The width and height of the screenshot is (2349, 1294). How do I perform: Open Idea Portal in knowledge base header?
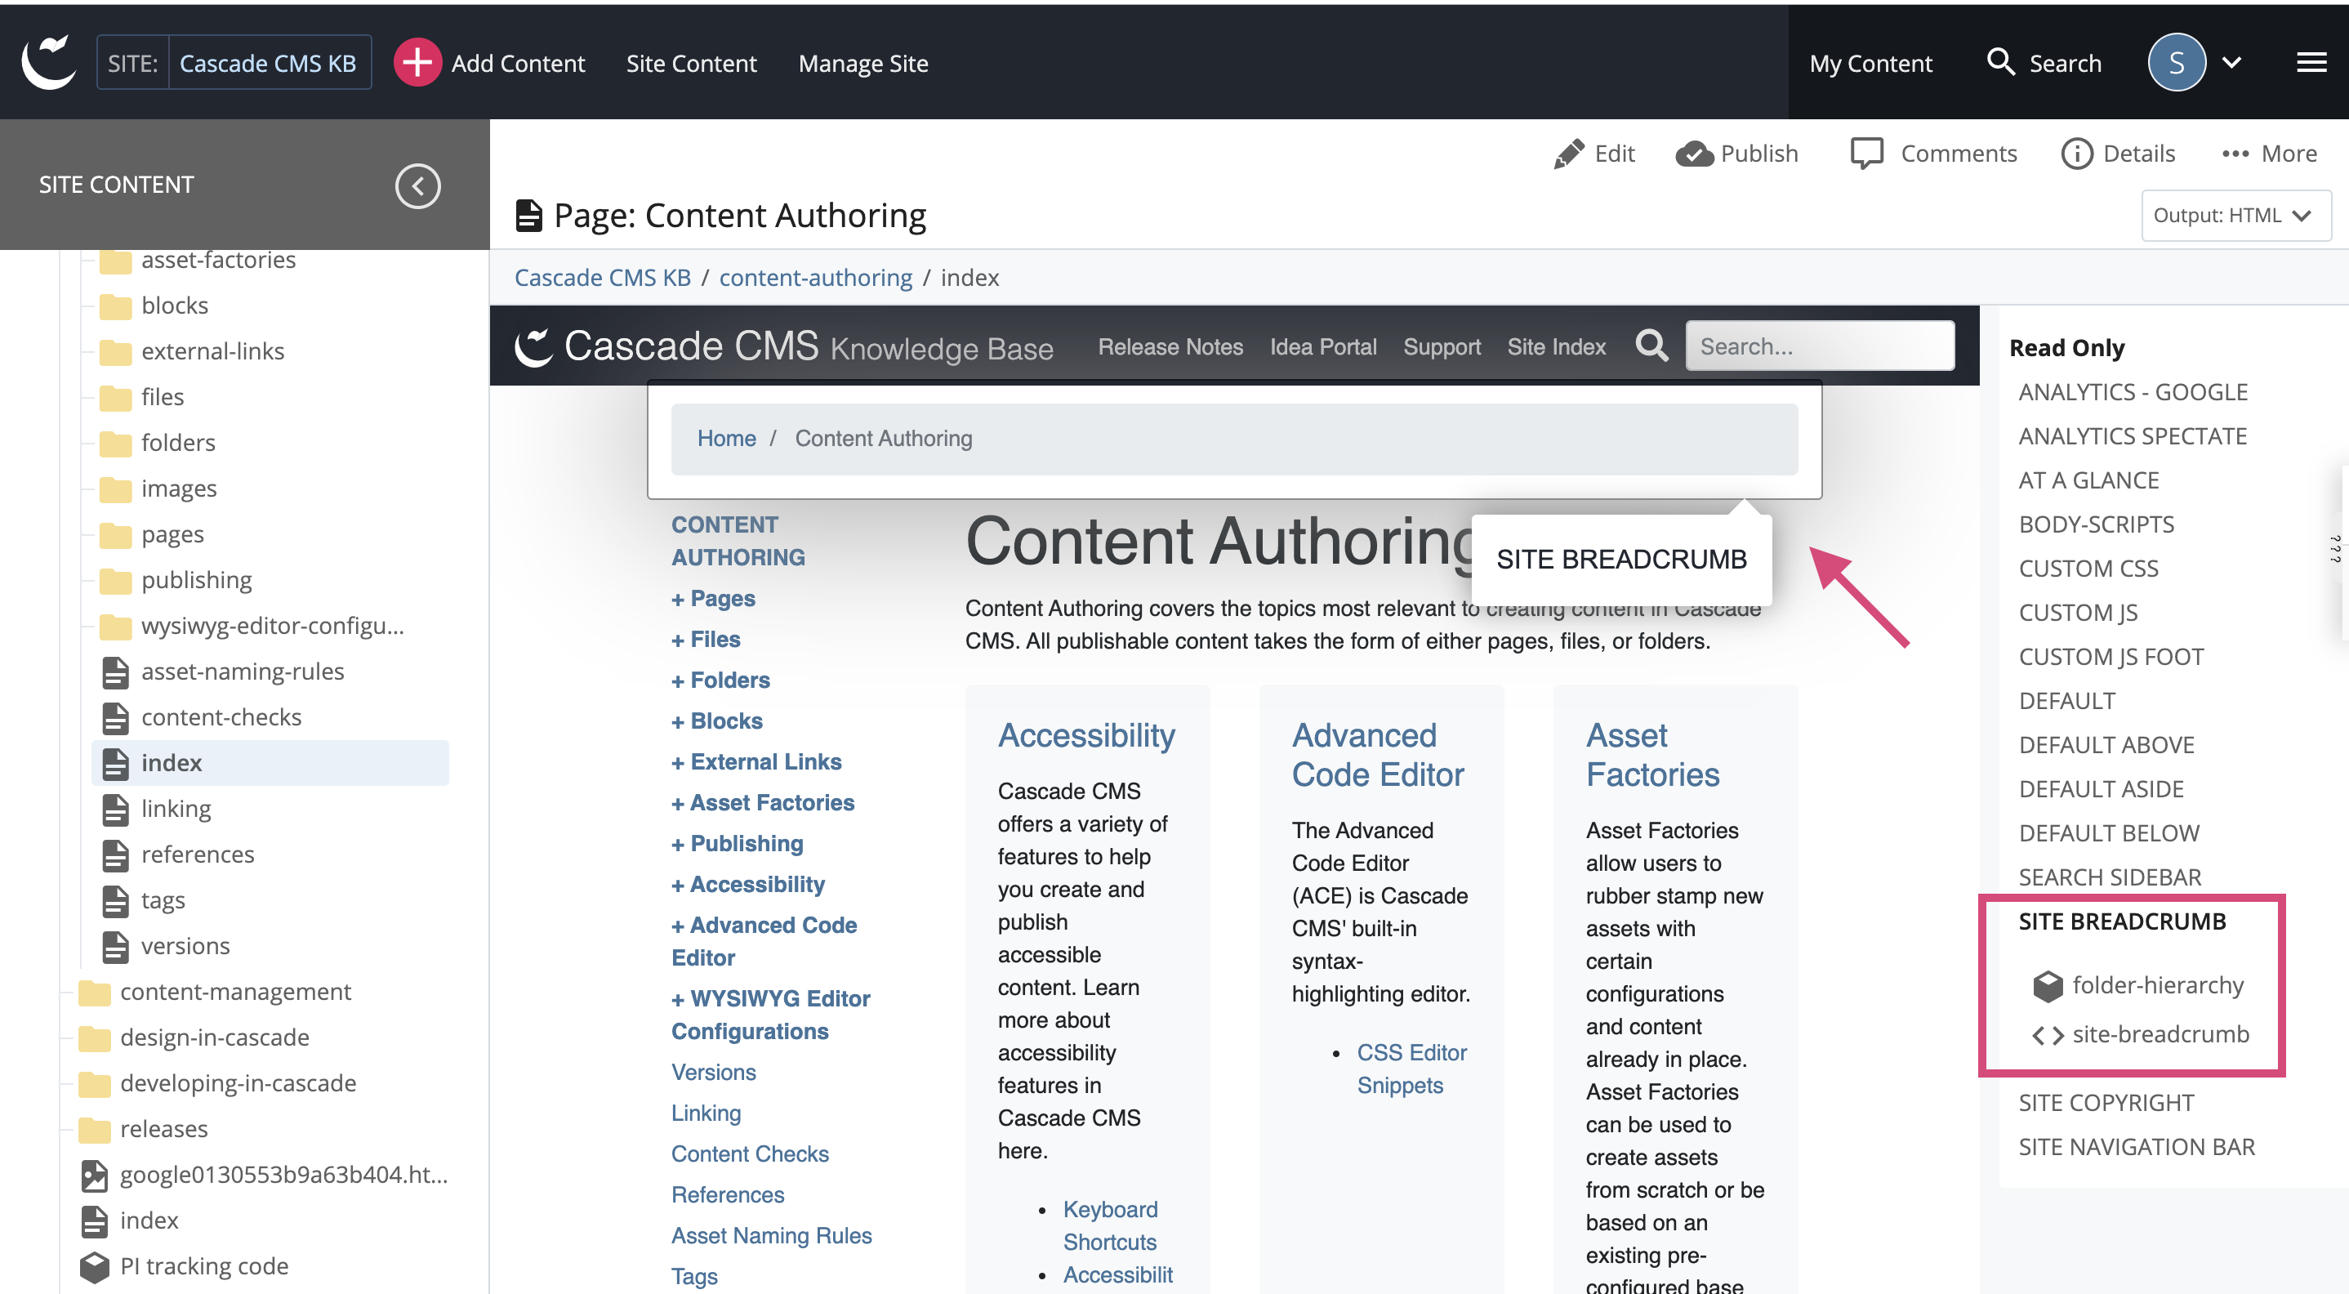(1323, 346)
